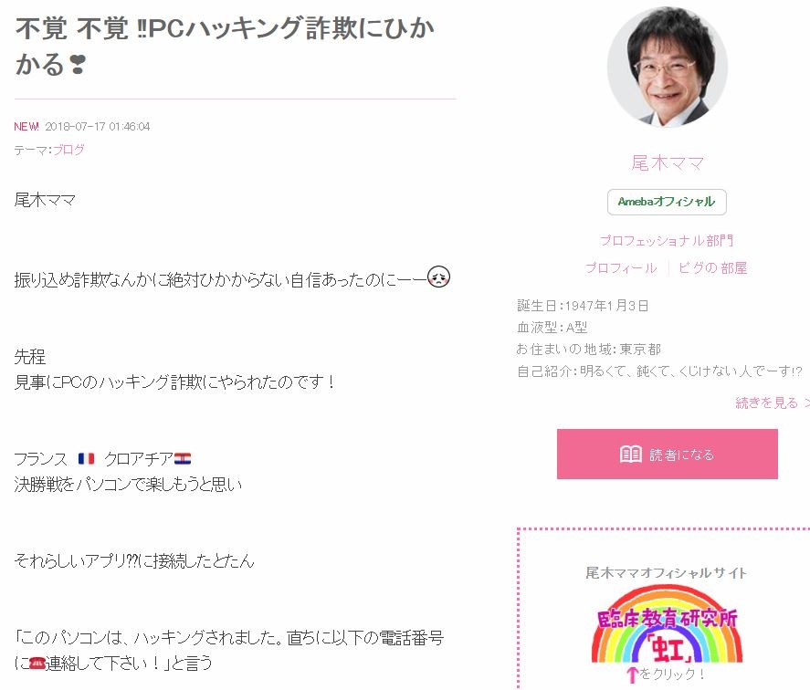This screenshot has width=810, height=690.
Task: Click the NEW label beside the post date
Action: (x=26, y=127)
